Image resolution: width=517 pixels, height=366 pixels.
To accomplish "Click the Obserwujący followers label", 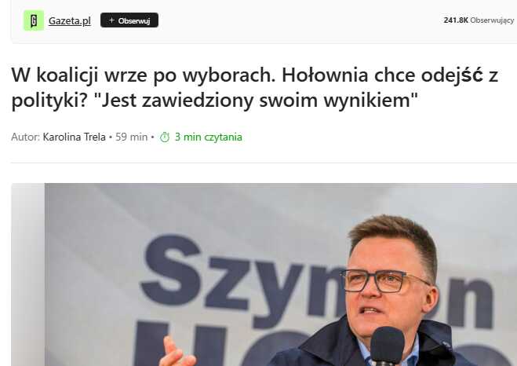I will click(x=492, y=20).
